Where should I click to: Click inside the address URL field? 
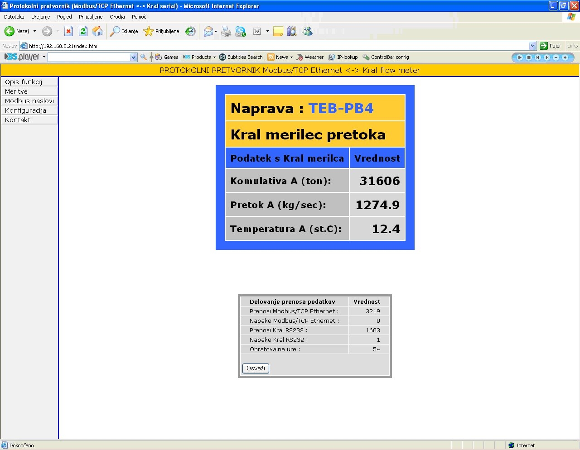click(272, 46)
